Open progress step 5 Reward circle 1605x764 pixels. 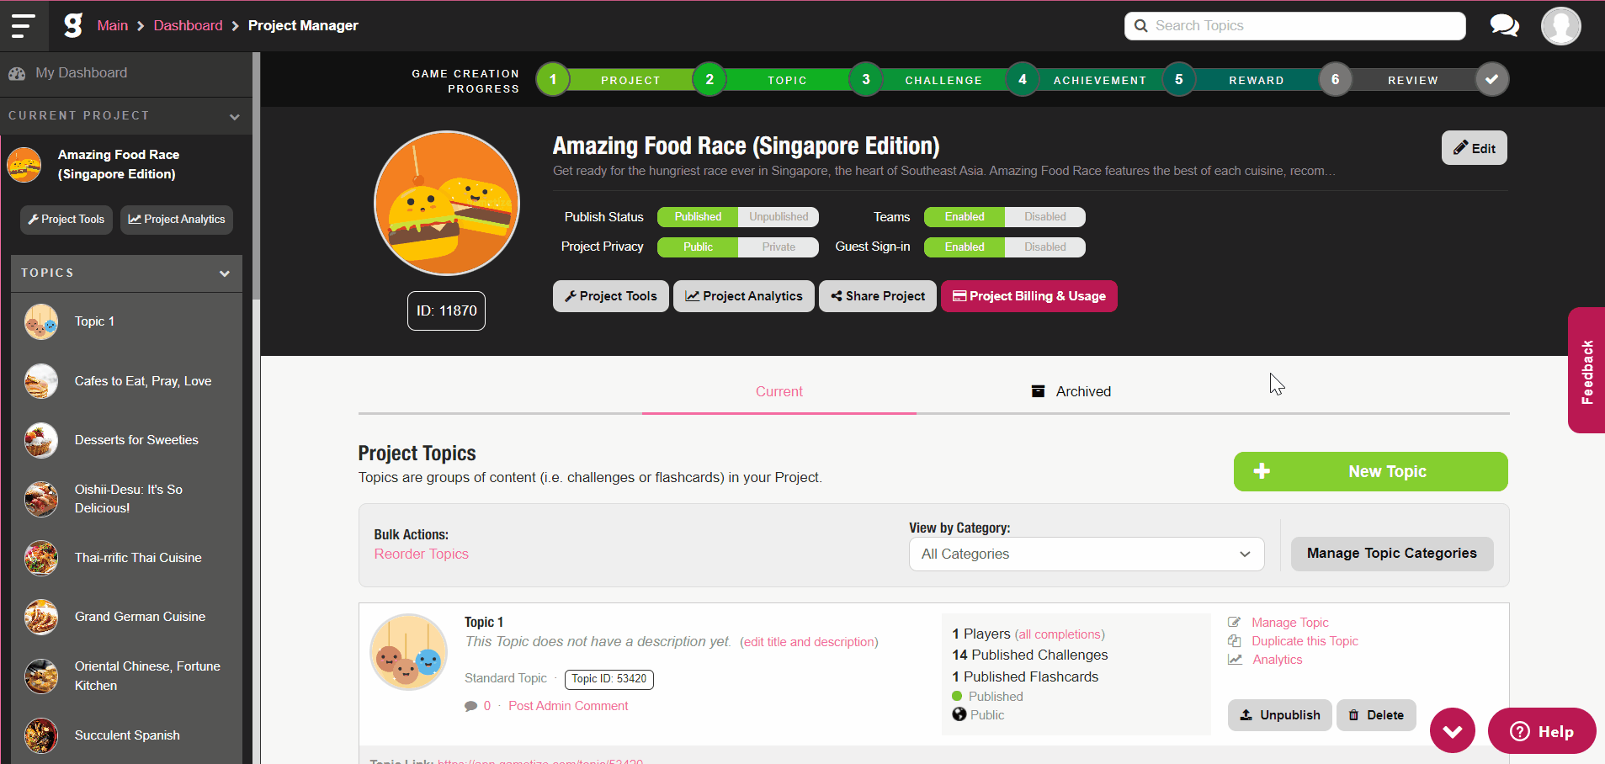click(x=1179, y=80)
